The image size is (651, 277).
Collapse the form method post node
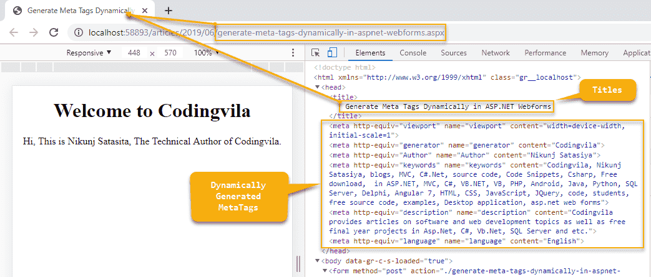[x=325, y=271]
